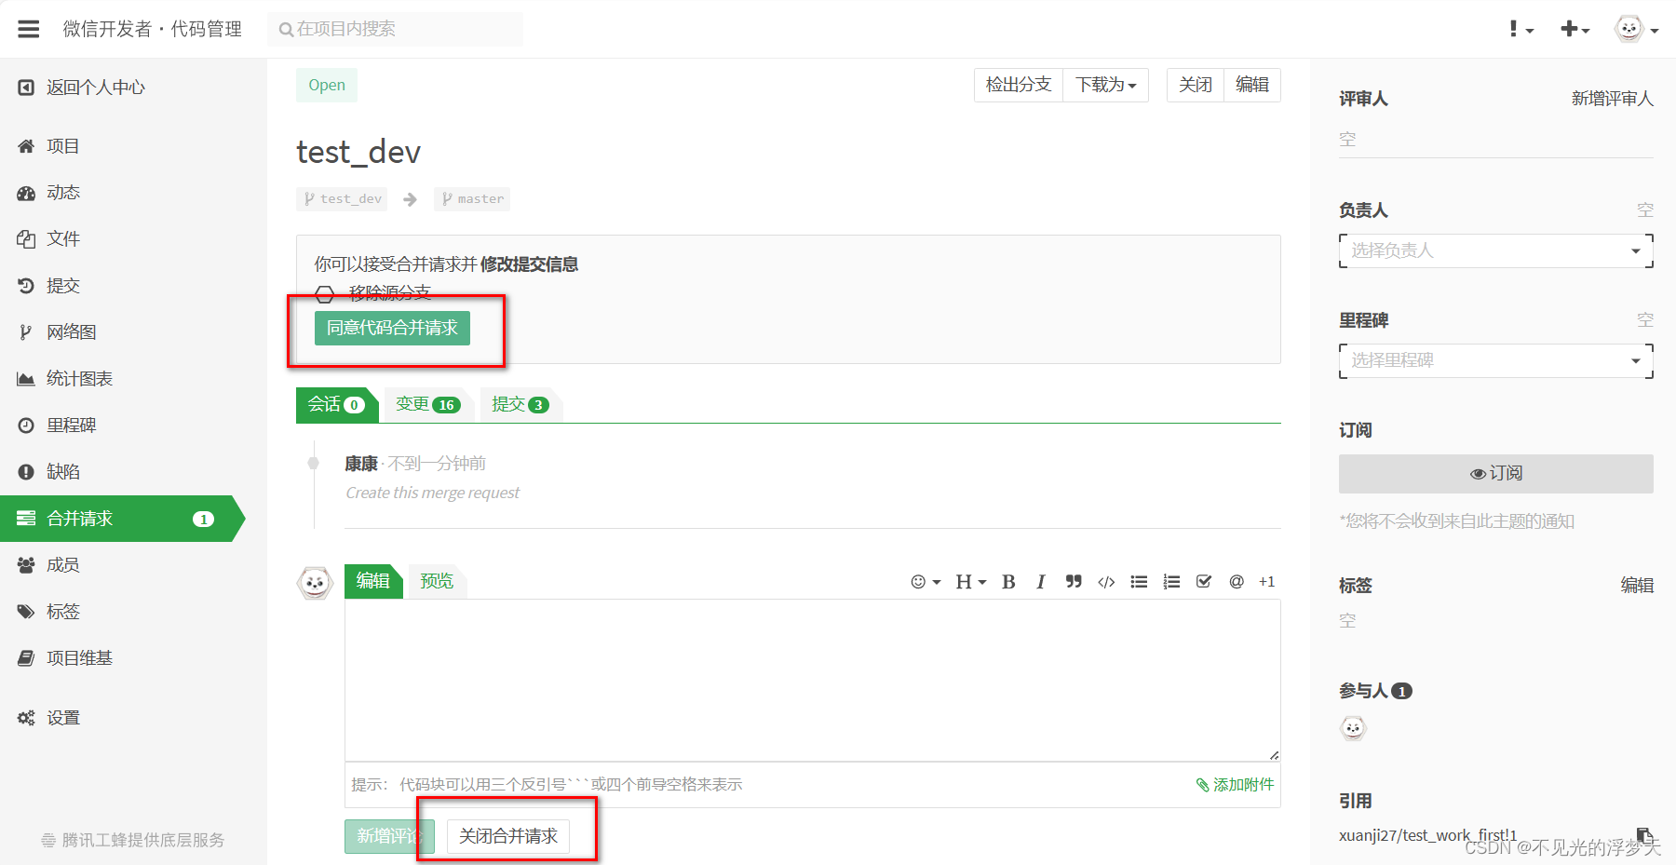The width and height of the screenshot is (1676, 865).
Task: Open 设置 settings page
Action: coord(49,718)
